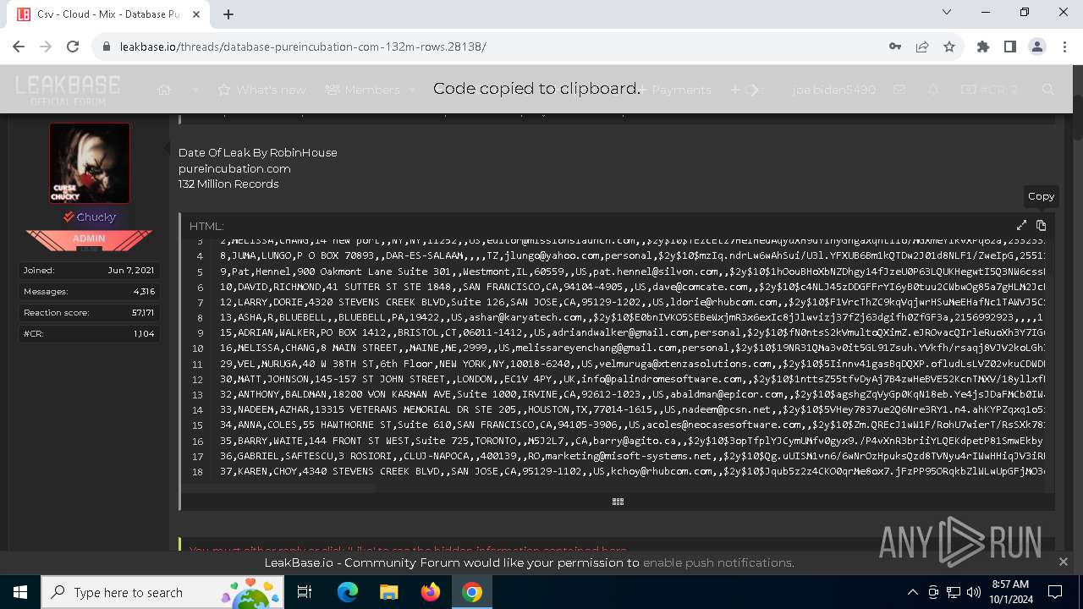The image size is (1083, 609).
Task: View site information lock icon
Action: [x=107, y=47]
